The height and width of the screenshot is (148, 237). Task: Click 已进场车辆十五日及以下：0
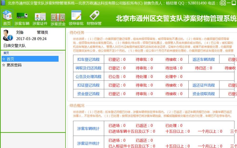132,131
